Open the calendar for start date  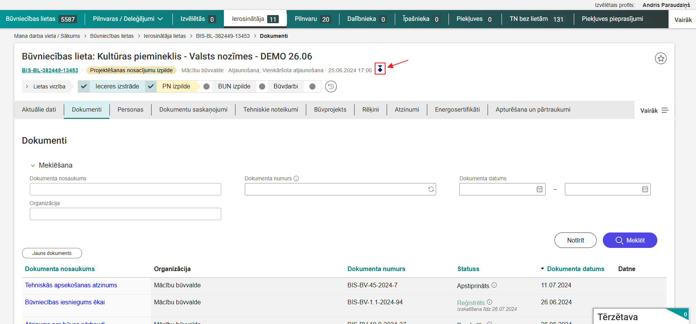(x=539, y=189)
